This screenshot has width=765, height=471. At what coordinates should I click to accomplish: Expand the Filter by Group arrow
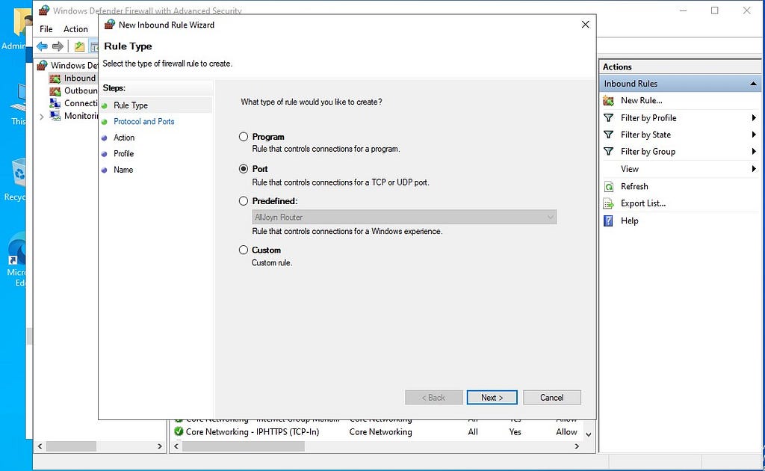(x=754, y=152)
